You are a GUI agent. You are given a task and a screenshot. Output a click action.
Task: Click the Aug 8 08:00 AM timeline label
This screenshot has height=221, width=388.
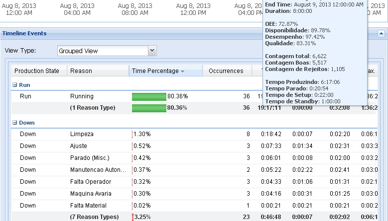coord(135,9)
